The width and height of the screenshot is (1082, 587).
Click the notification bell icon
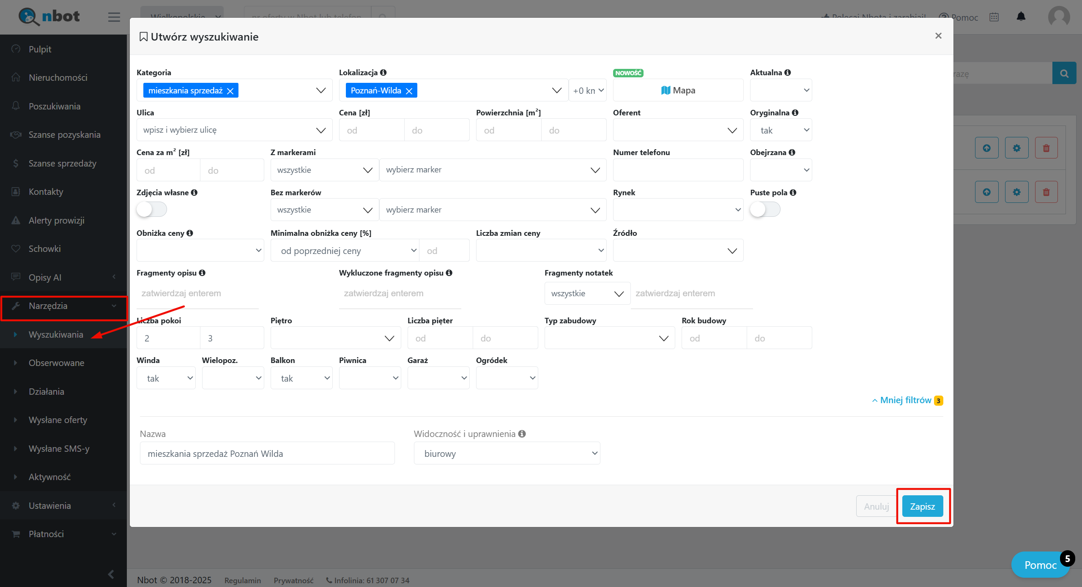tap(1021, 17)
